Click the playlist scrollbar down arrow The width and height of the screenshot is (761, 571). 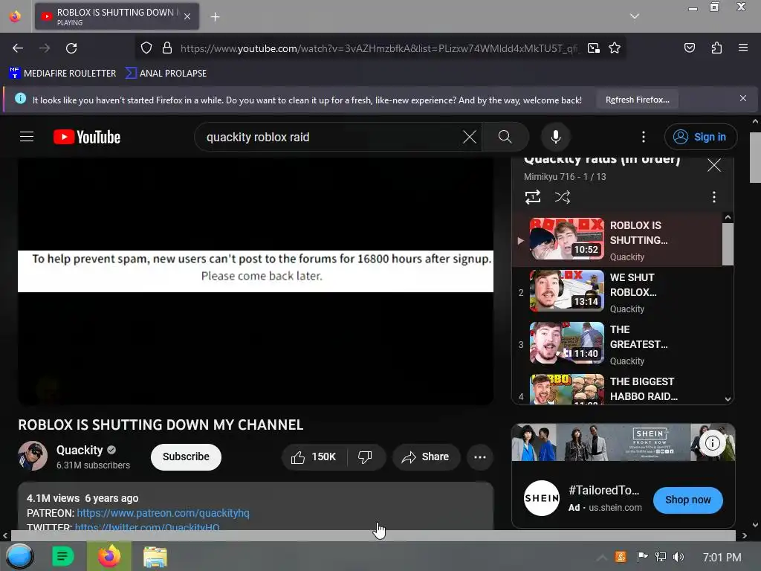728,399
